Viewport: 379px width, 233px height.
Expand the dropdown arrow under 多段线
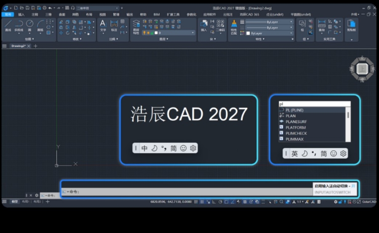click(19, 34)
